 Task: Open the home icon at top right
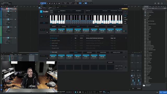[162, 3]
